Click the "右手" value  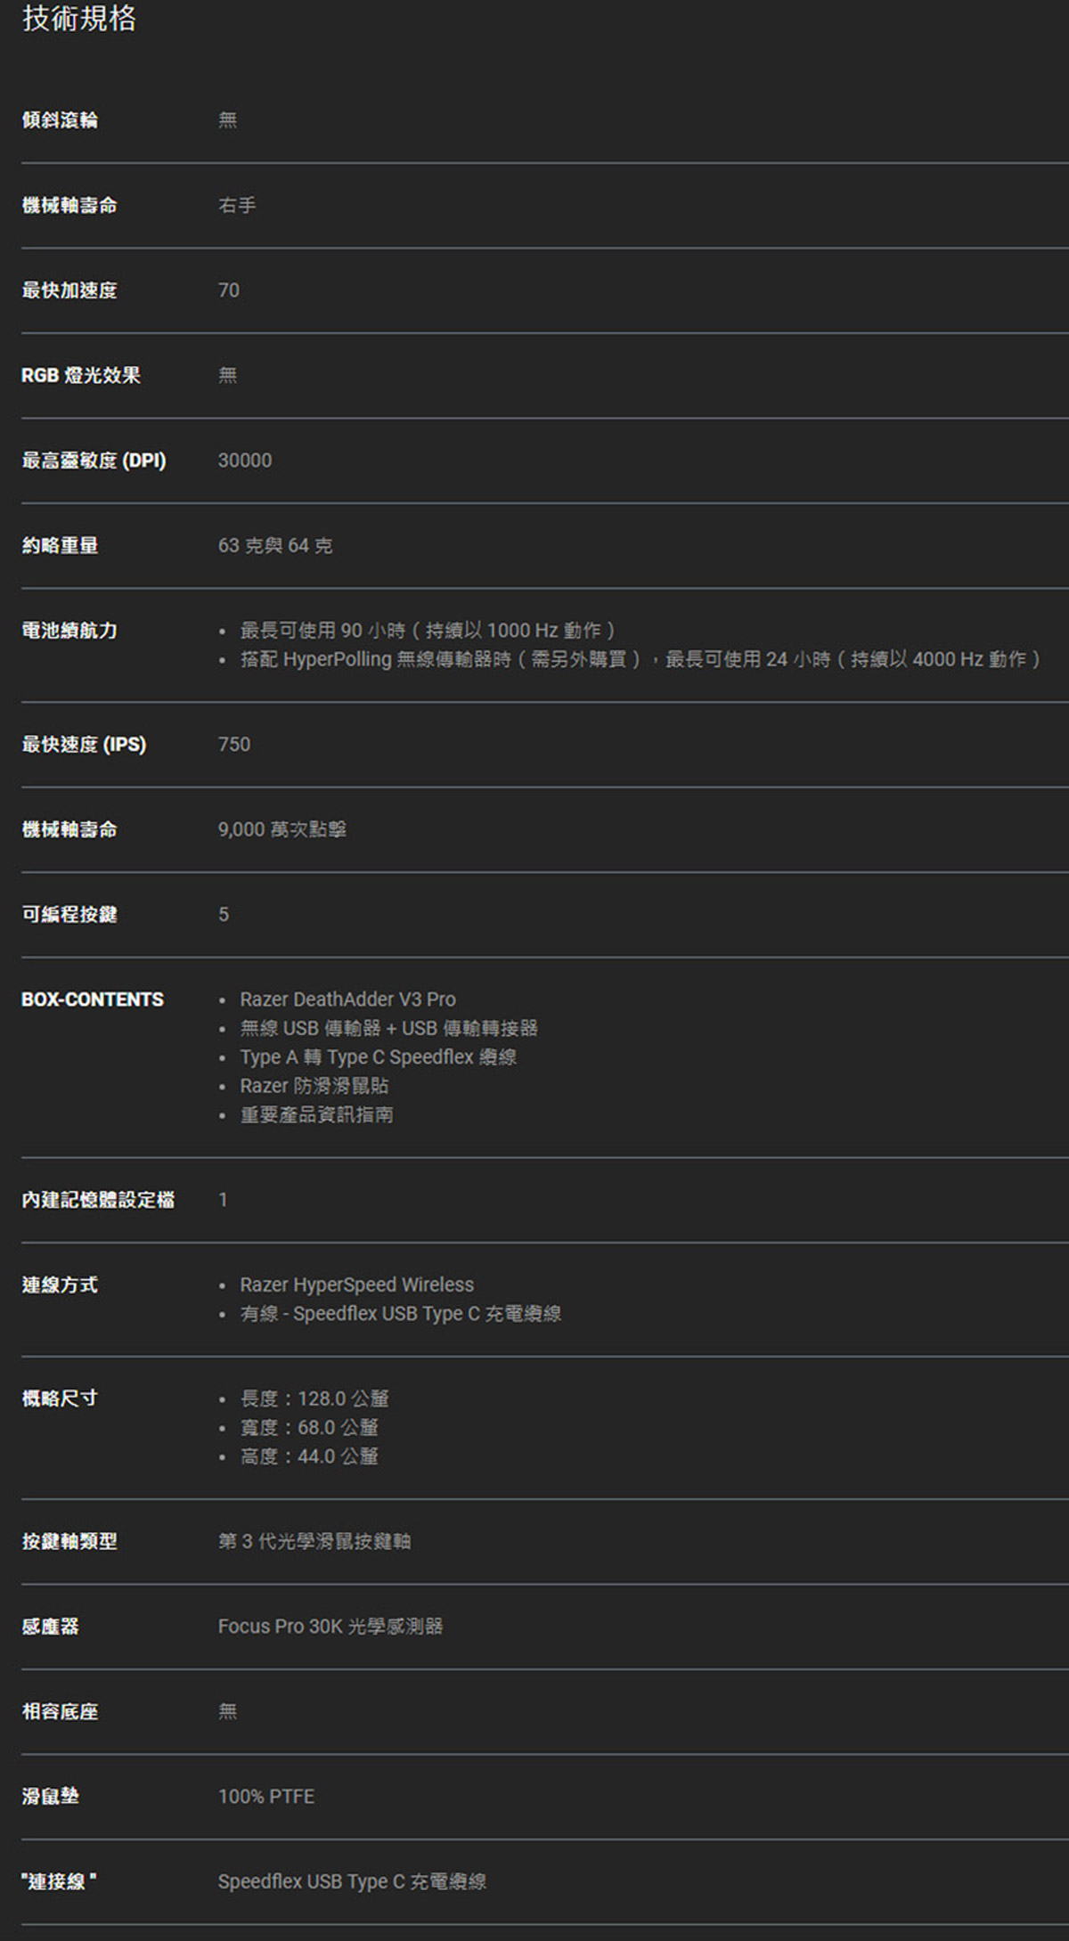(237, 206)
